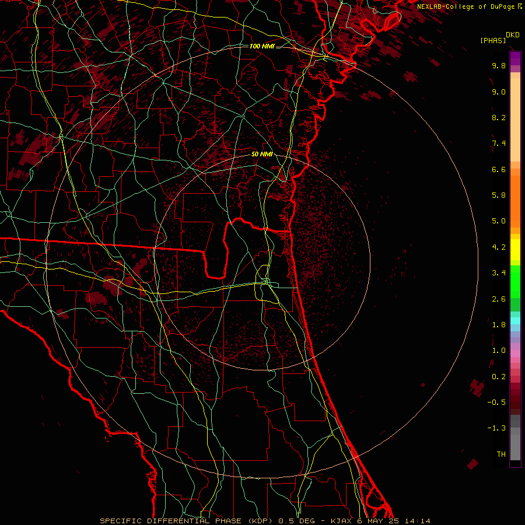Click the 8.2 value on the scale
525x525 pixels.
[499, 117]
